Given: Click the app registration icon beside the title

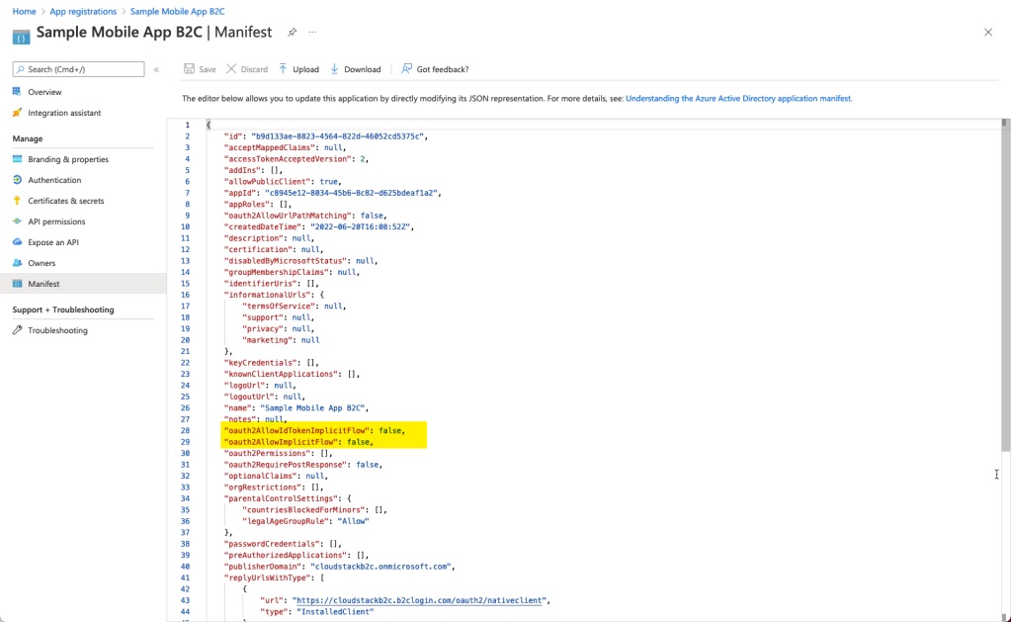Looking at the screenshot, I should pos(22,37).
